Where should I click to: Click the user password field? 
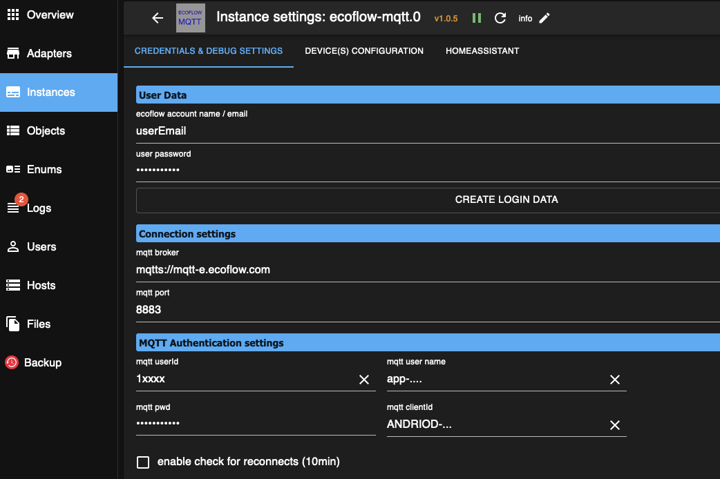click(428, 170)
